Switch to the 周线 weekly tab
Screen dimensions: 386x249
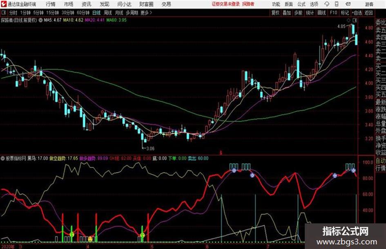click(x=108, y=13)
